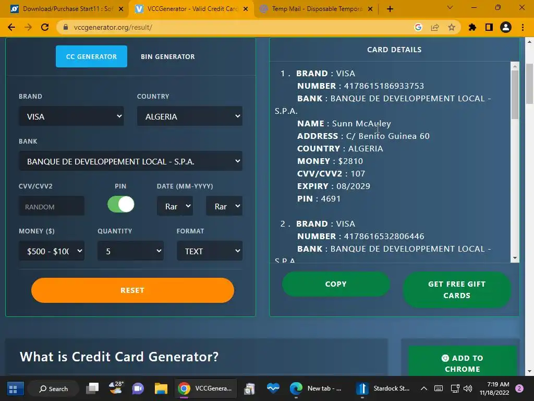The height and width of the screenshot is (401, 534).
Task: Switch to the Temp Mail tab
Action: (x=315, y=9)
